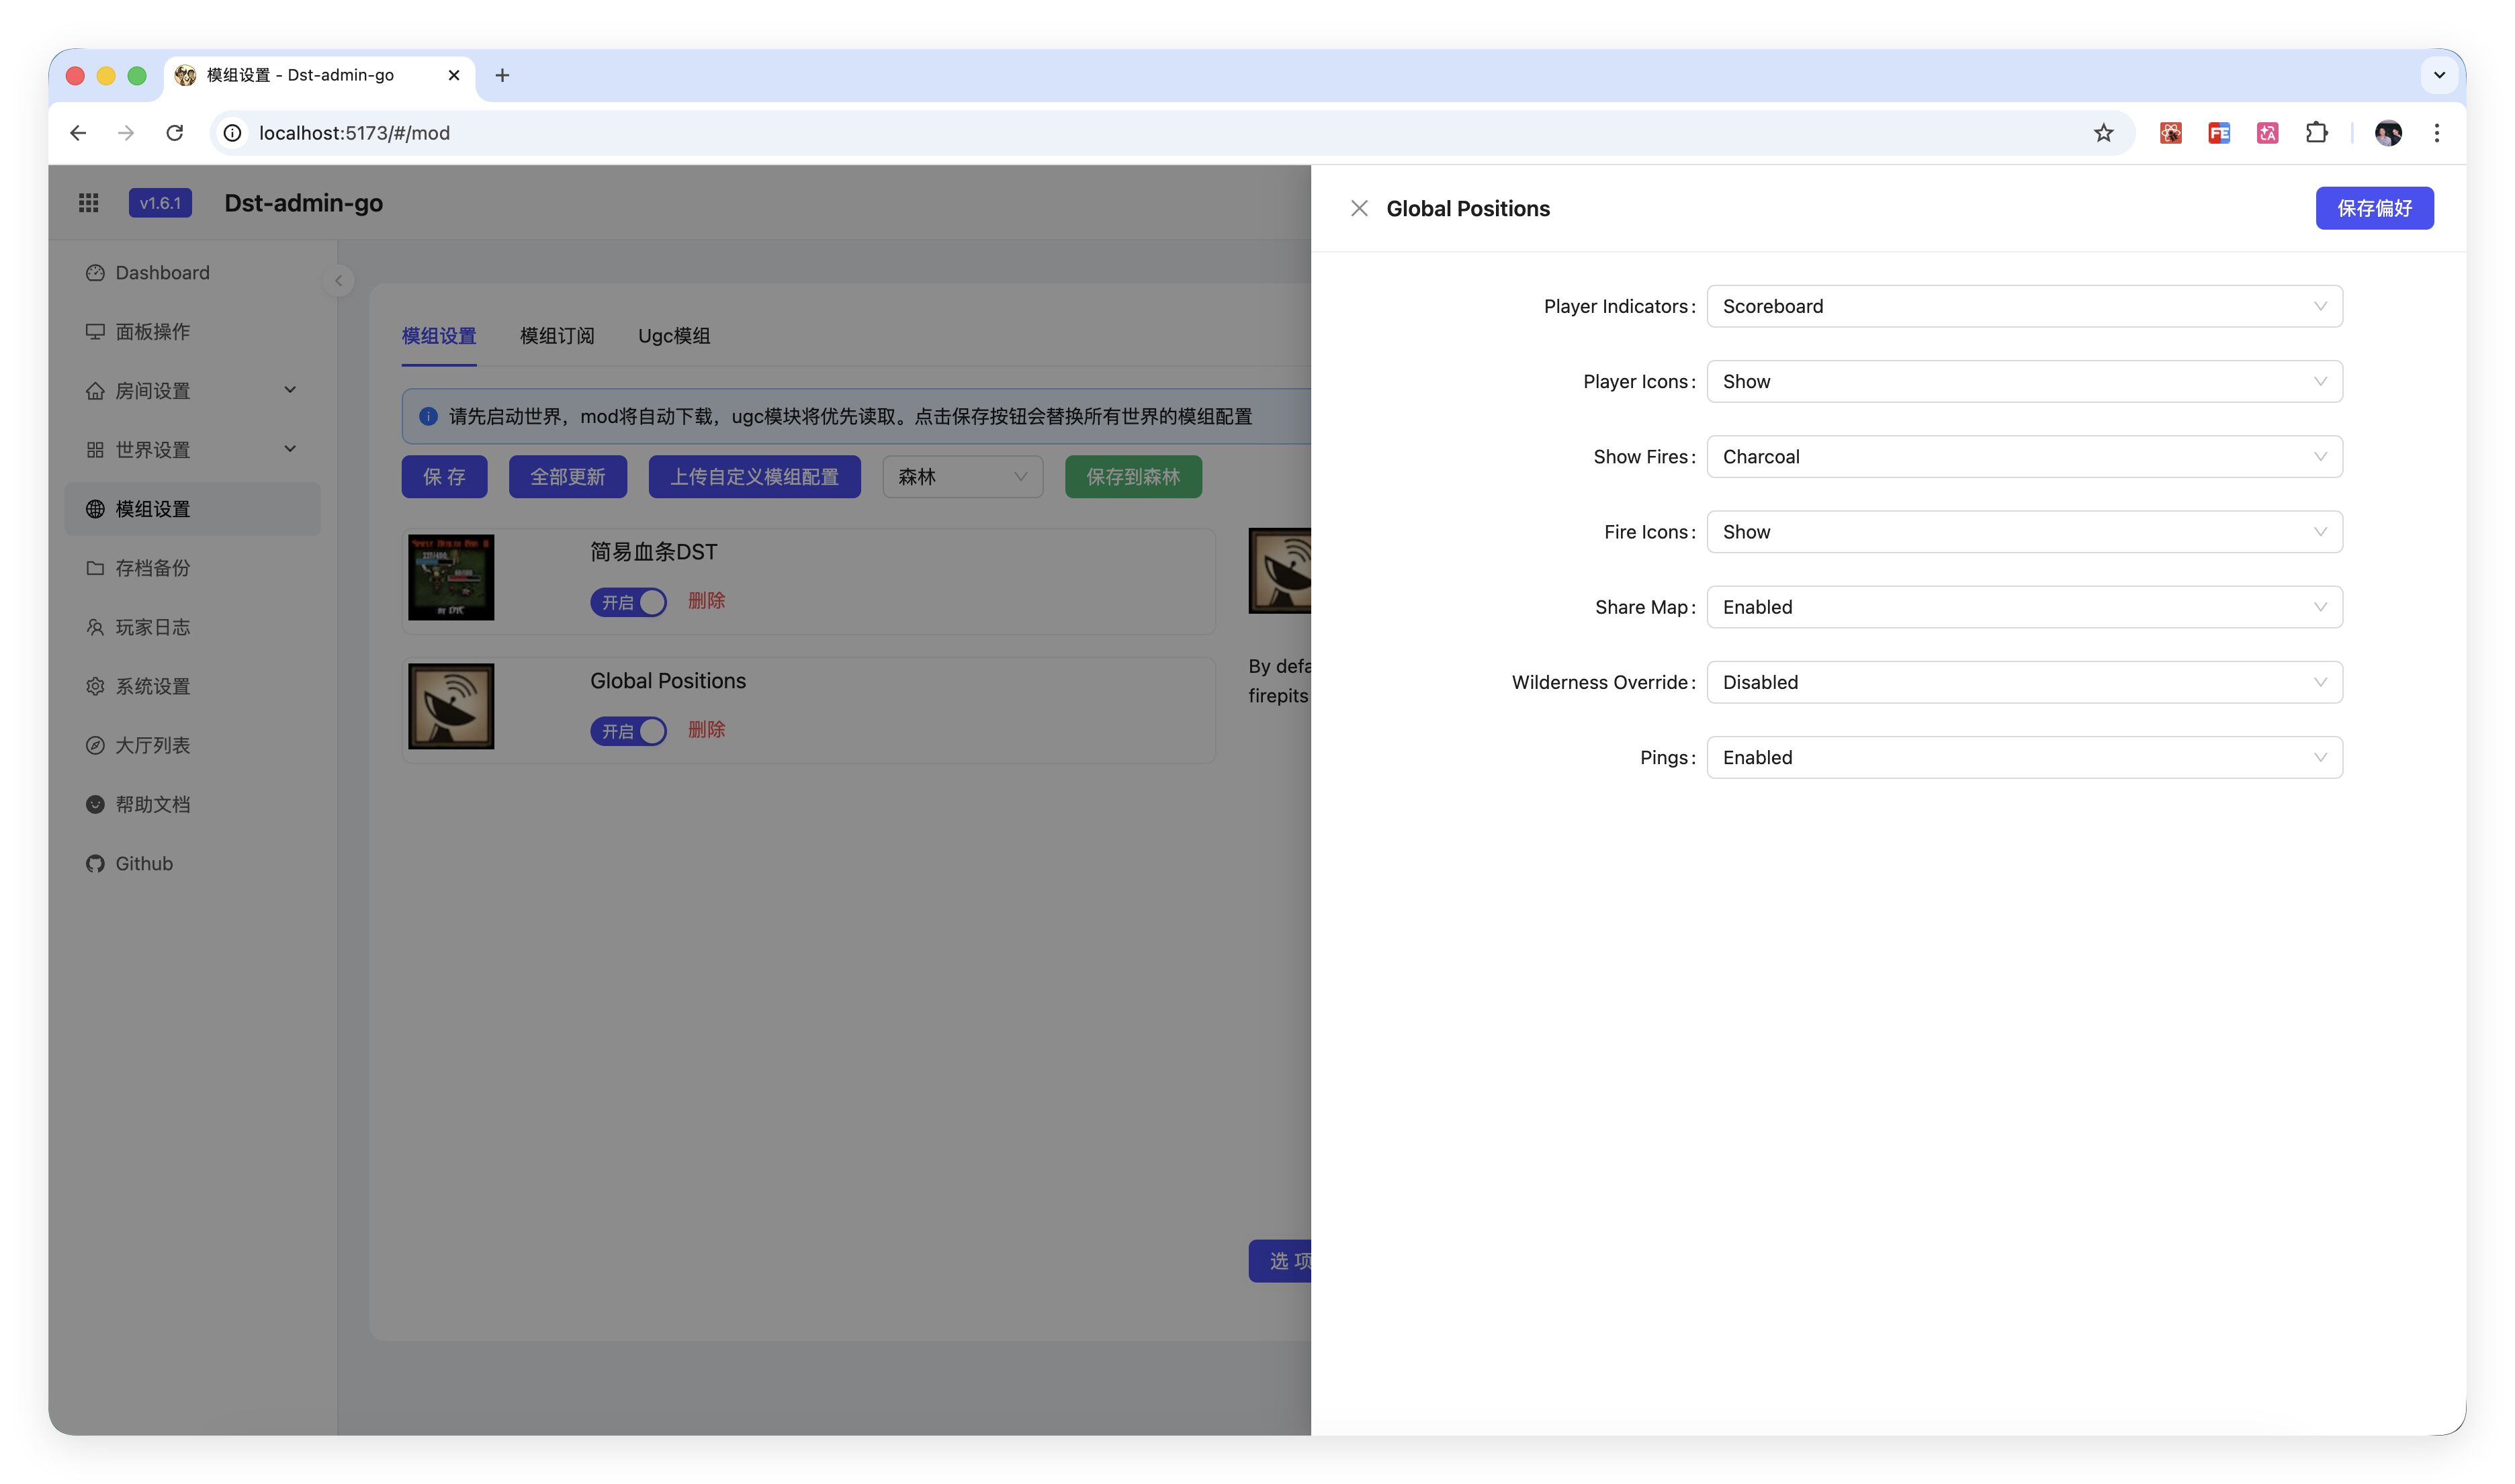Toggle Global Positions mod switch

(x=628, y=731)
